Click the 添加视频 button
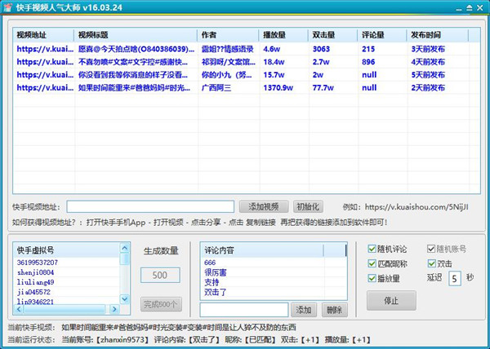This screenshot has width=490, height=349. pos(264,207)
